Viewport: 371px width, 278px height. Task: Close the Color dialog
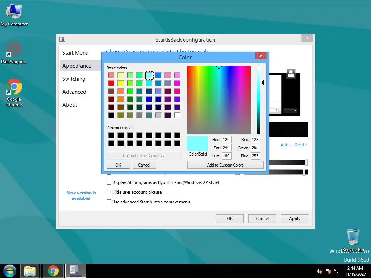tap(261, 56)
